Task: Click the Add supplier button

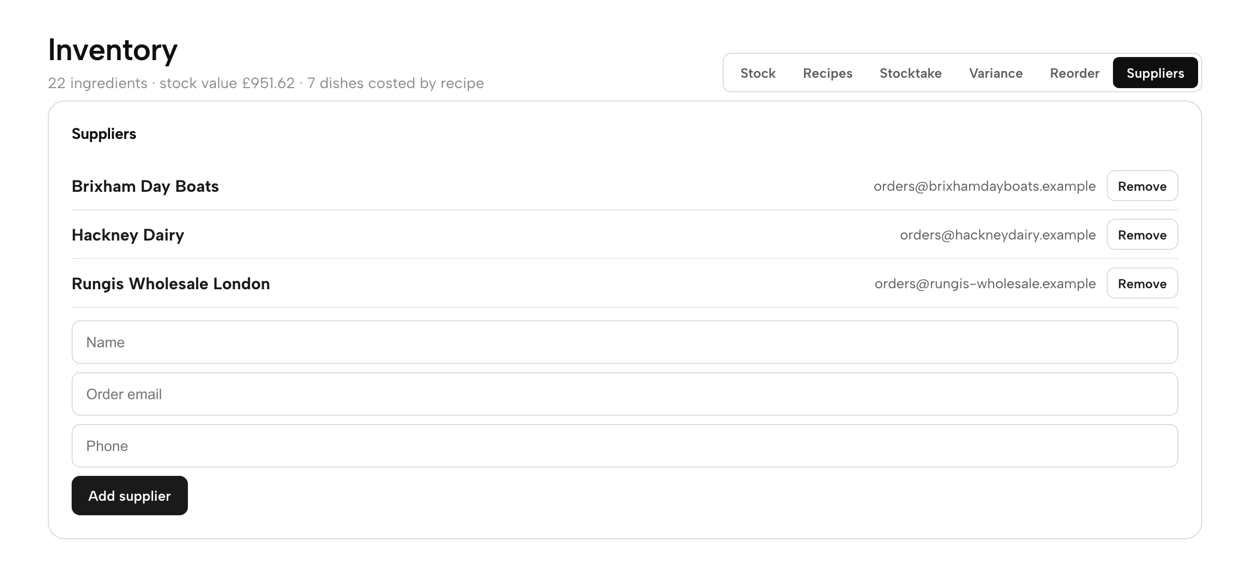Action: point(130,496)
